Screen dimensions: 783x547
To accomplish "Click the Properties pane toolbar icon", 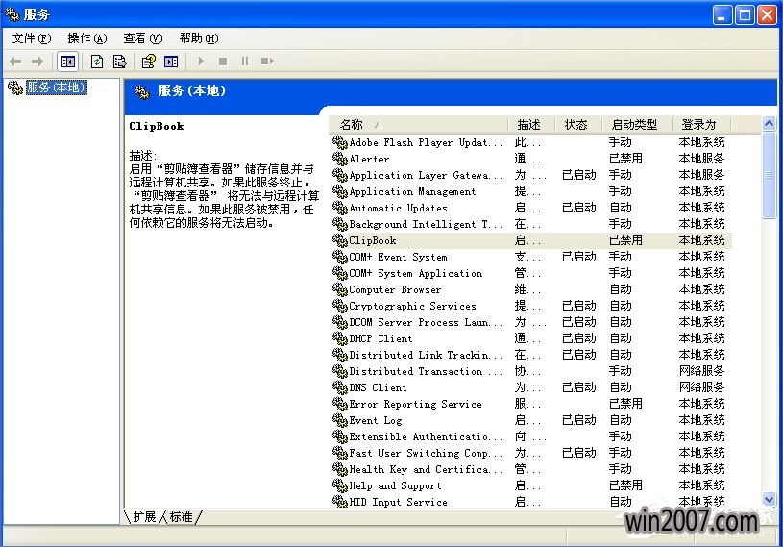I will [x=171, y=62].
